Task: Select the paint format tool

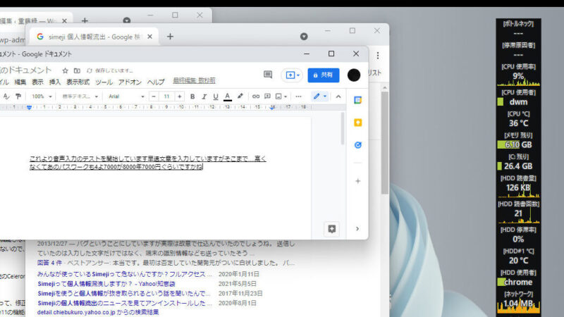Action: [18, 97]
